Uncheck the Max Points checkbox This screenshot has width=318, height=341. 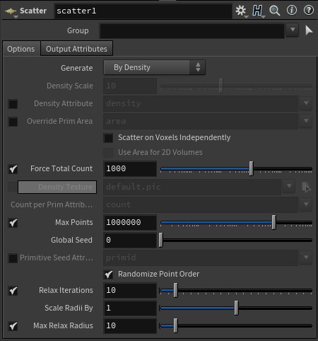(x=13, y=223)
